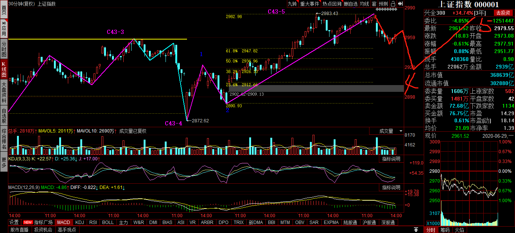Select the 火焰 mini-chart tab
This screenshot has height=233, width=515.
coord(459,230)
